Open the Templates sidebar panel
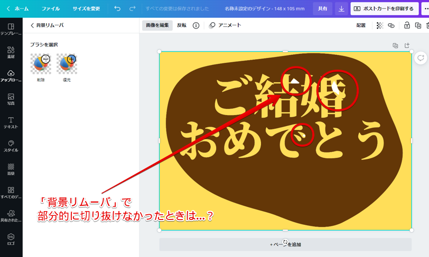 (x=11, y=29)
